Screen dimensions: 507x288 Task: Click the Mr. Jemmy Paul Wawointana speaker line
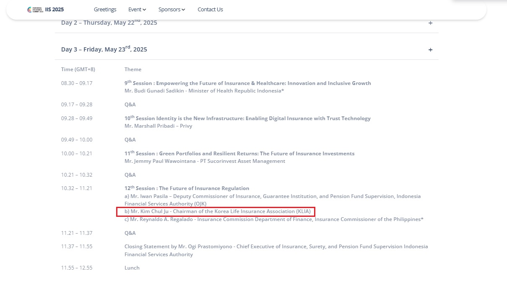(205, 161)
